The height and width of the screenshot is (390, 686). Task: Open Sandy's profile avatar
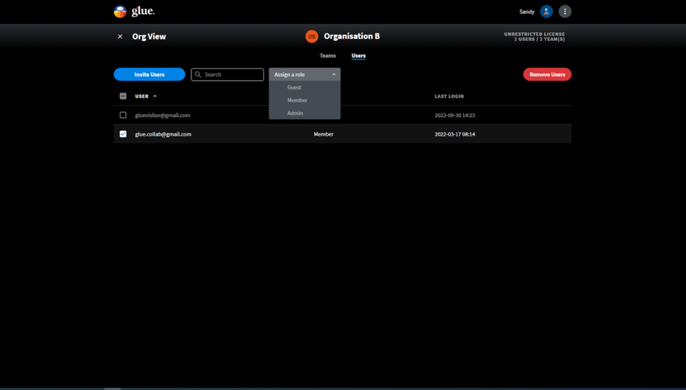coord(547,11)
